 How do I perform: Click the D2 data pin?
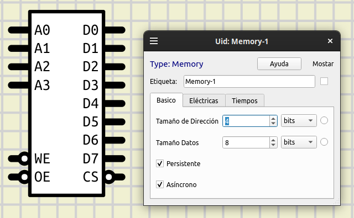coord(115,67)
